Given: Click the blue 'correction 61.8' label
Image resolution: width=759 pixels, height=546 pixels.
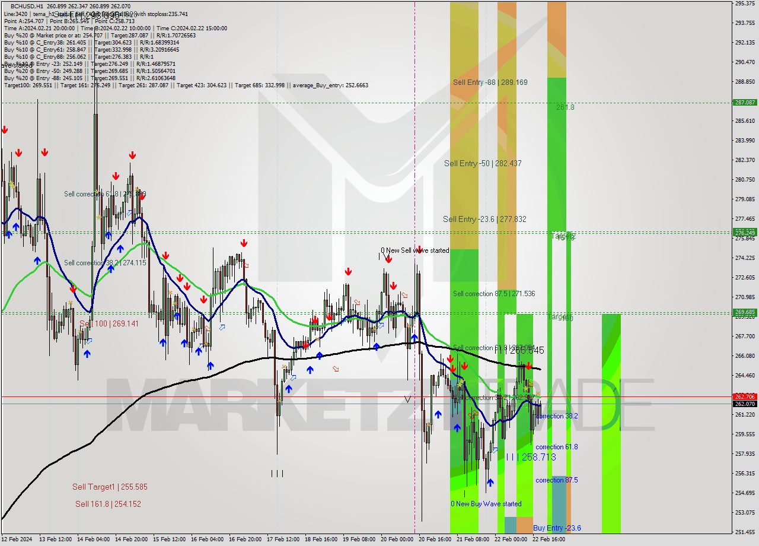Looking at the screenshot, I should (556, 447).
